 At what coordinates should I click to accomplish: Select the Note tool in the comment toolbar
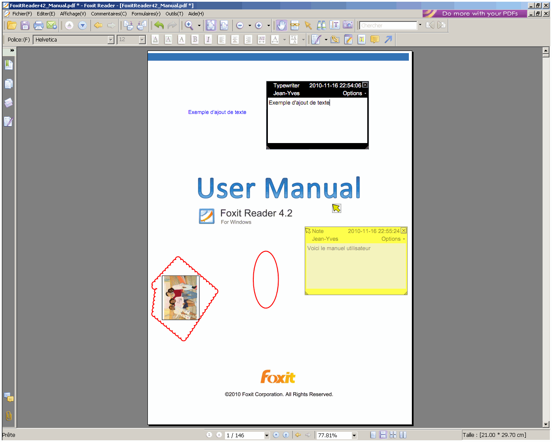click(348, 39)
